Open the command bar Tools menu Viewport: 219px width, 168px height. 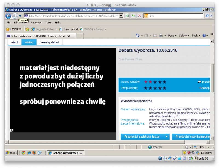pos(196,36)
